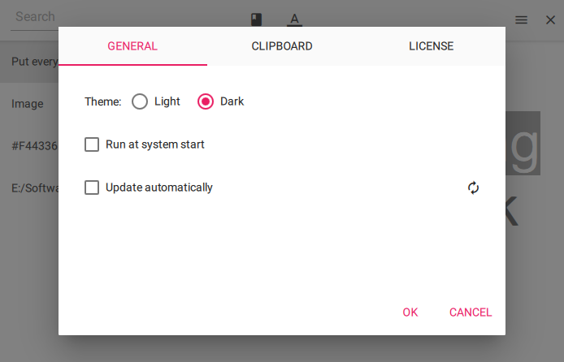
Task: Click the circular arrows update-check icon
Action: pyautogui.click(x=474, y=187)
